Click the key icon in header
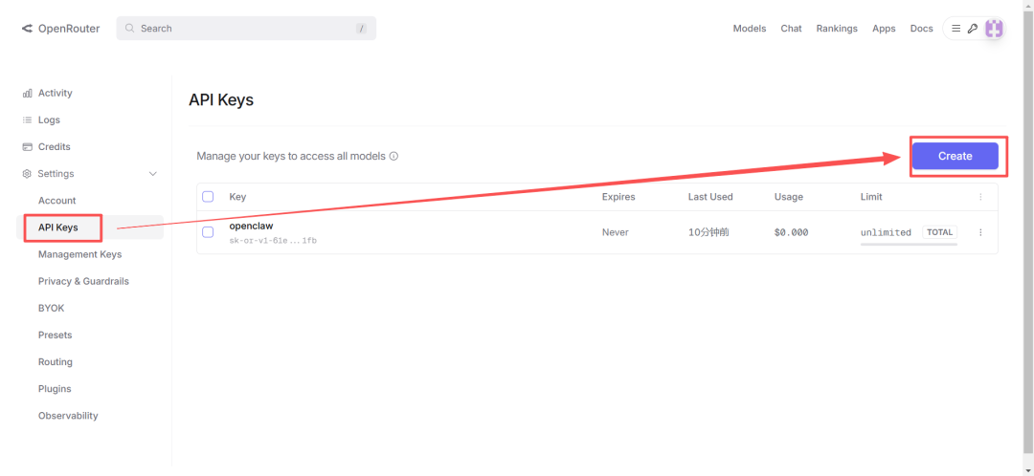Screen dimensions: 1034x476 pyautogui.click(x=972, y=29)
